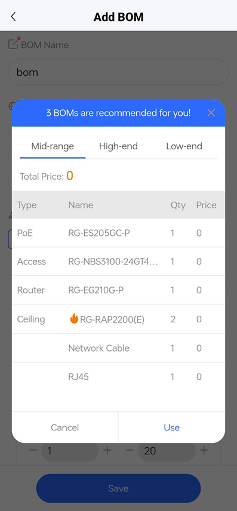Select the RJ45 row
237x511 pixels.
click(118, 377)
